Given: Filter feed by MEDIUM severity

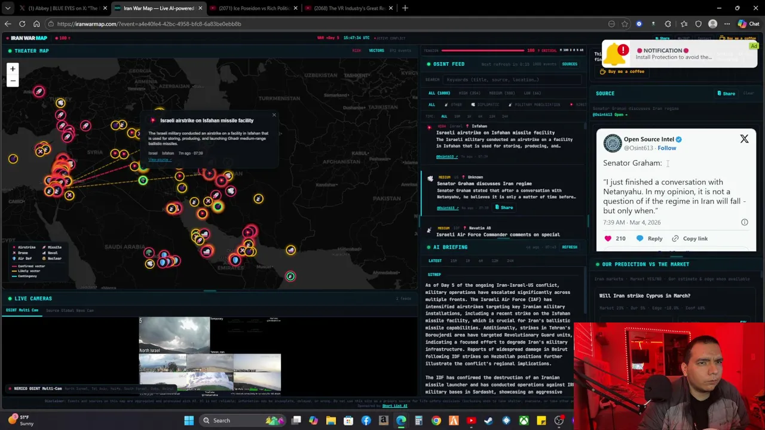Looking at the screenshot, I should (x=501, y=93).
